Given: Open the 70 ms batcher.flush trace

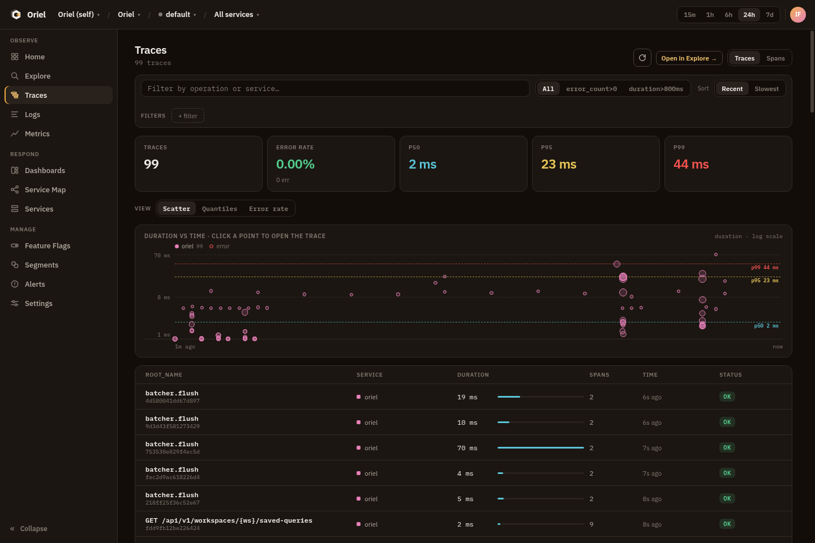Looking at the screenshot, I should click(464, 447).
